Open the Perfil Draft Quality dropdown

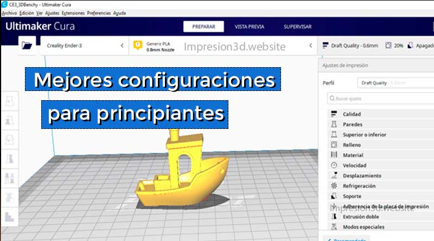[x=396, y=83]
